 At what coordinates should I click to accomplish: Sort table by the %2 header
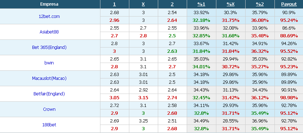click(260, 4)
